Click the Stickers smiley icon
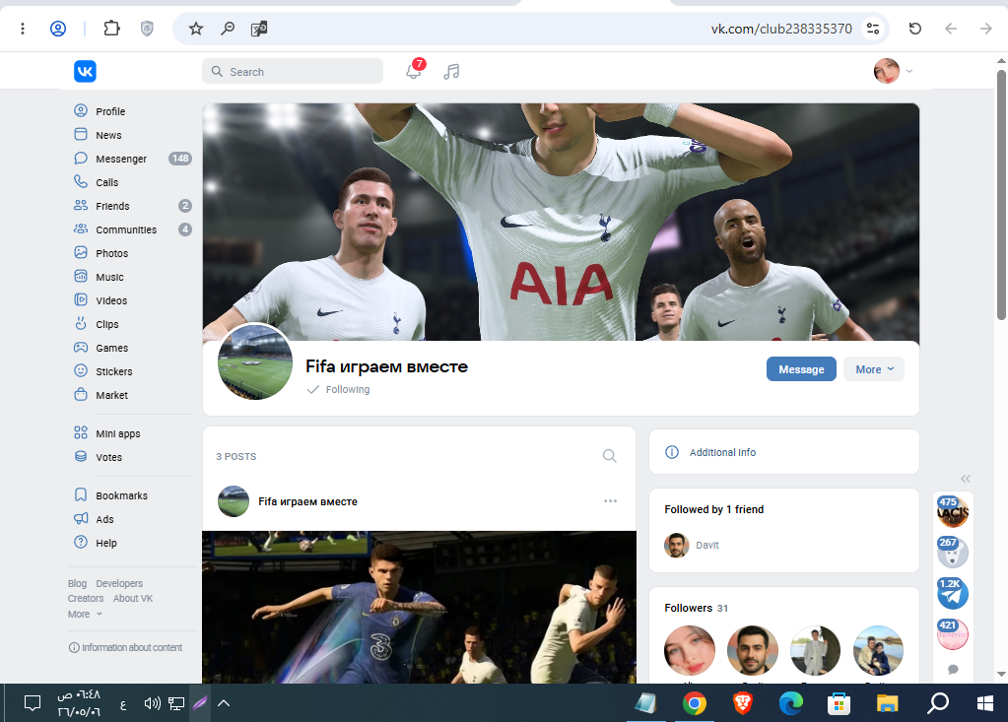 click(x=81, y=370)
